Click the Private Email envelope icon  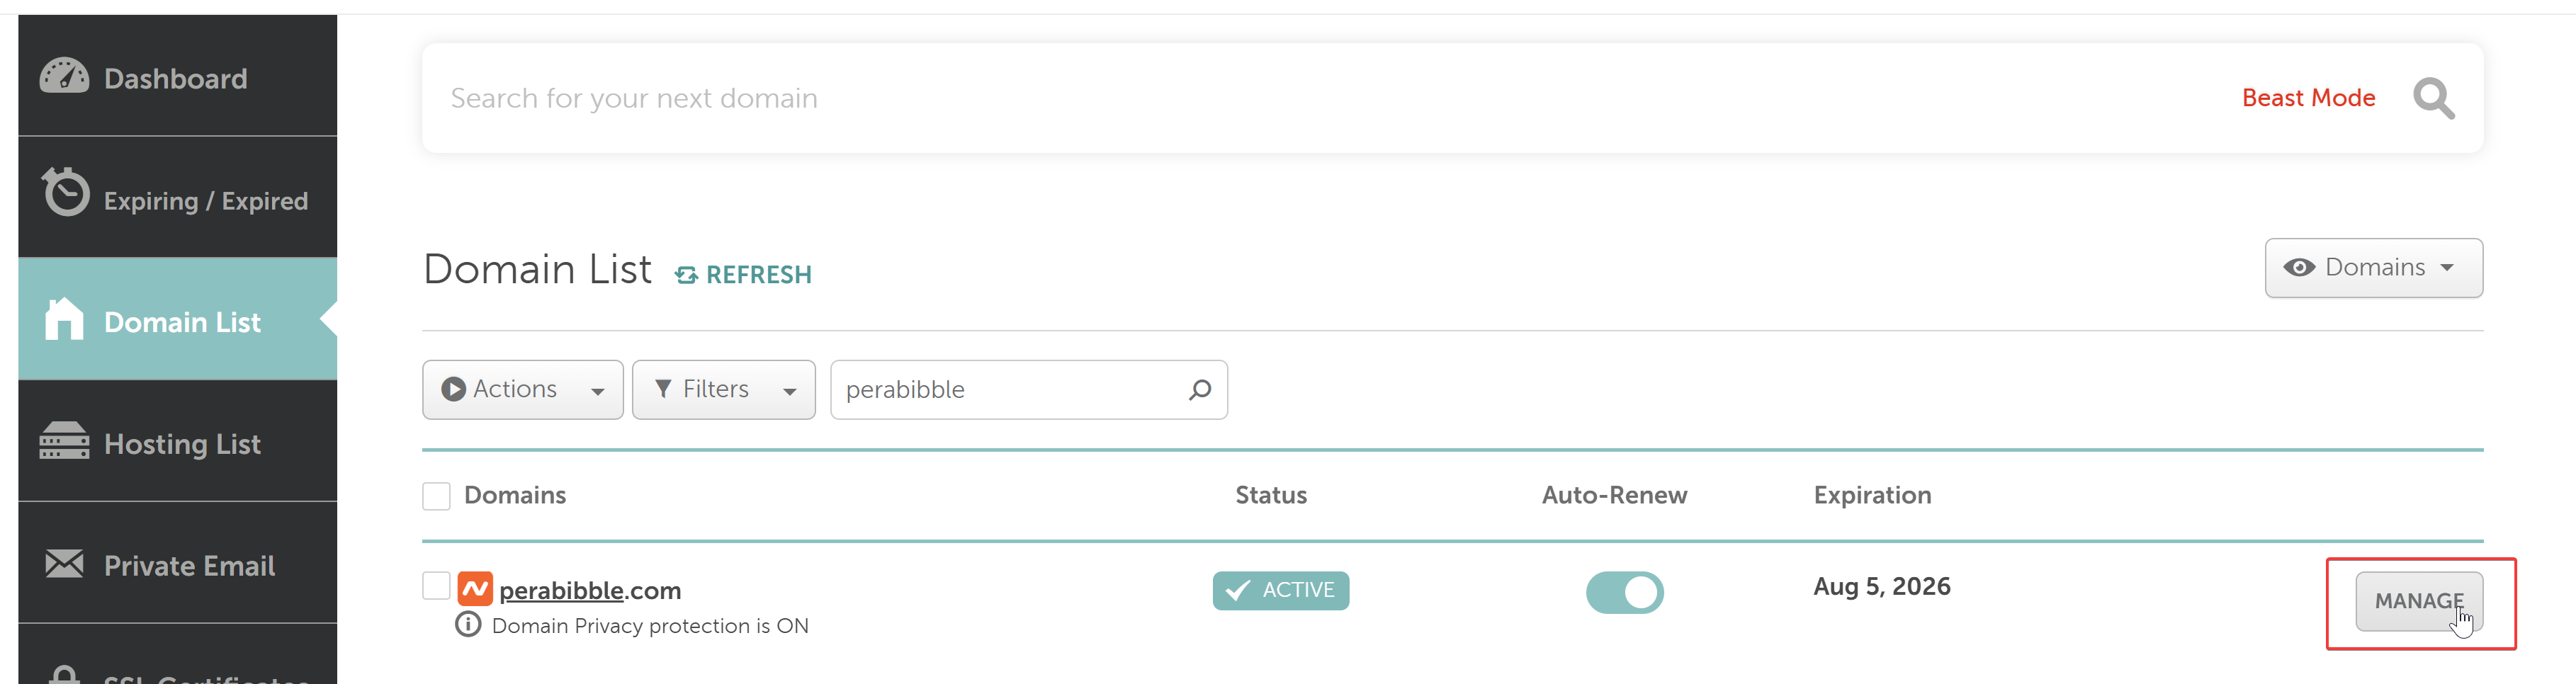pos(64,564)
